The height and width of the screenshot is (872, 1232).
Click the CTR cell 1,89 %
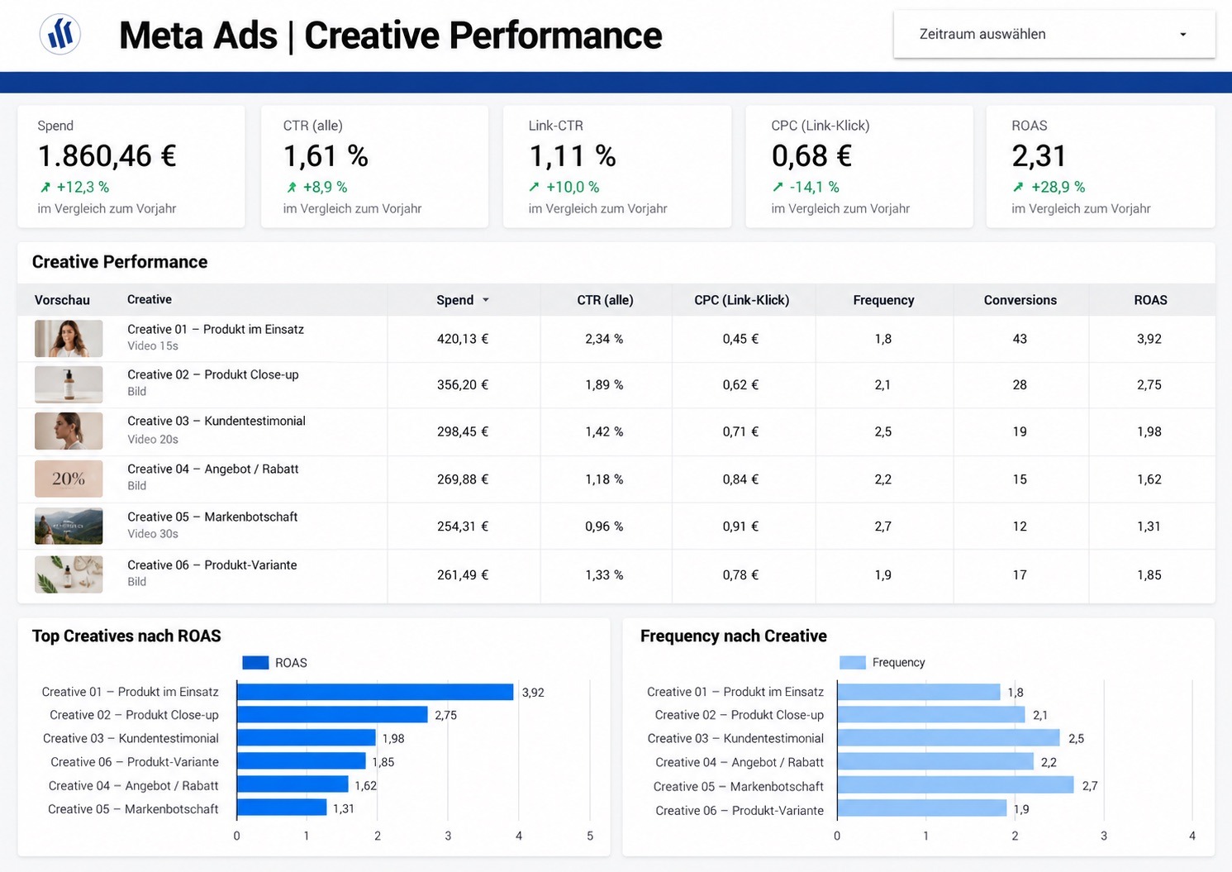tap(604, 384)
